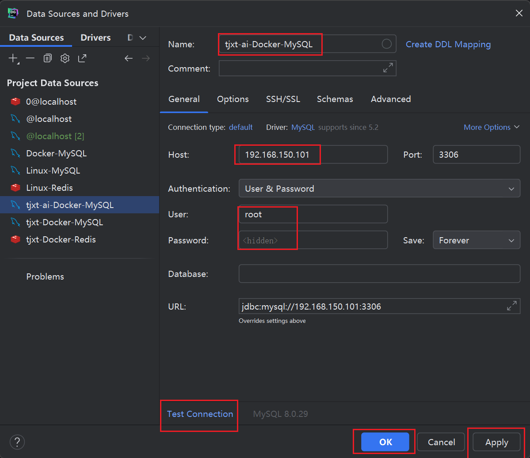Click the Redis icon beside tjxt-Docker-Redis

click(x=15, y=239)
